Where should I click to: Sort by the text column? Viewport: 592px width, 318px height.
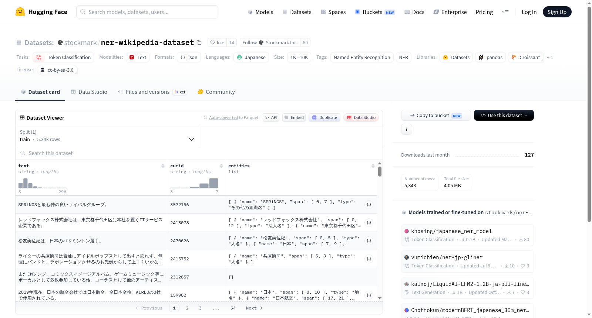163,166
